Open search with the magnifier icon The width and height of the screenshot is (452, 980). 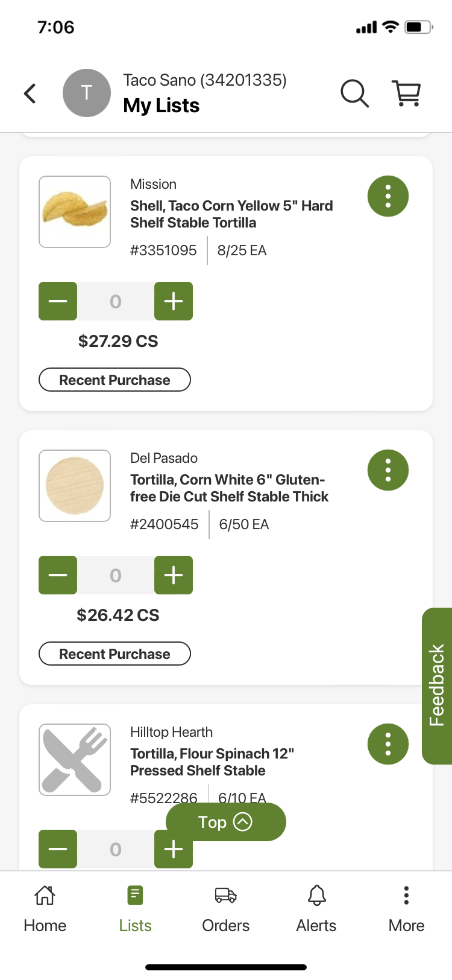pos(354,94)
